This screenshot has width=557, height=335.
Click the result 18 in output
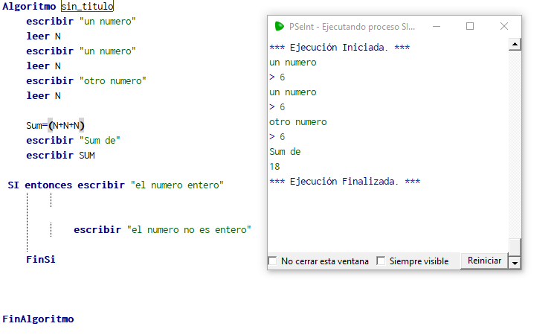point(275,167)
